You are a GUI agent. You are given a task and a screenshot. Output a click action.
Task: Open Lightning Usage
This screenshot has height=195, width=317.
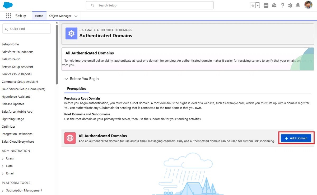(13, 119)
